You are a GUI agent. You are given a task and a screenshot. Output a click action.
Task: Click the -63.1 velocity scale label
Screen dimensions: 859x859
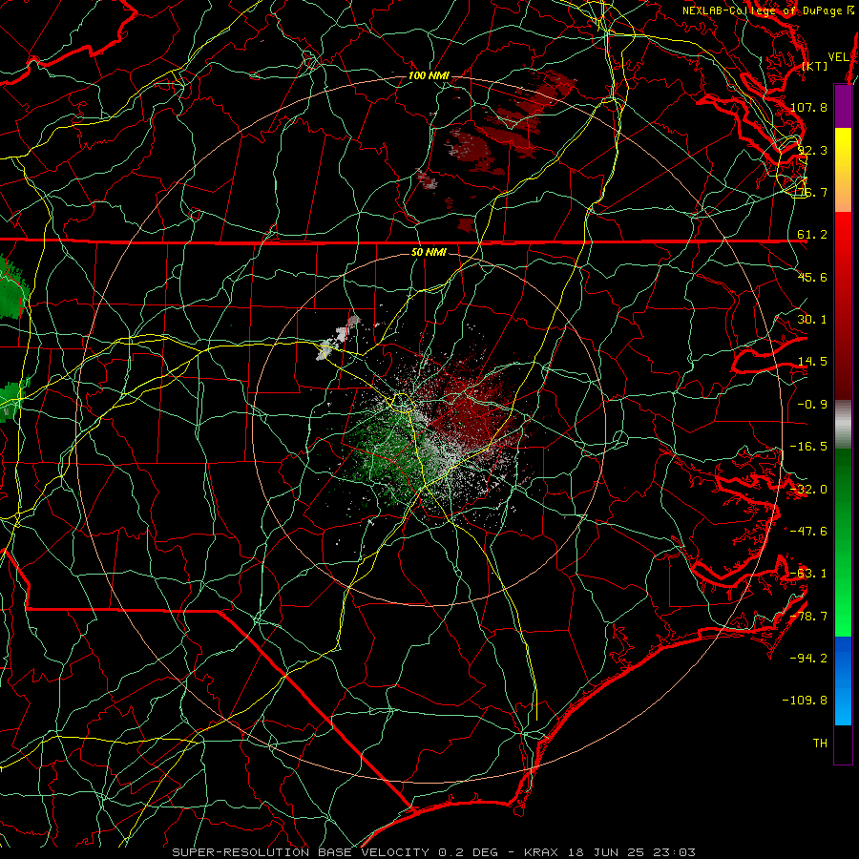[808, 574]
